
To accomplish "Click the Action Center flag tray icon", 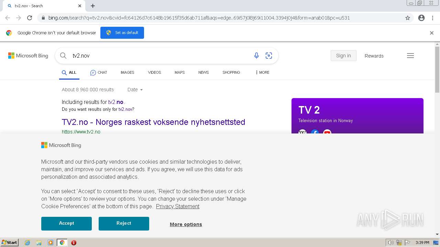I will (x=407, y=243).
